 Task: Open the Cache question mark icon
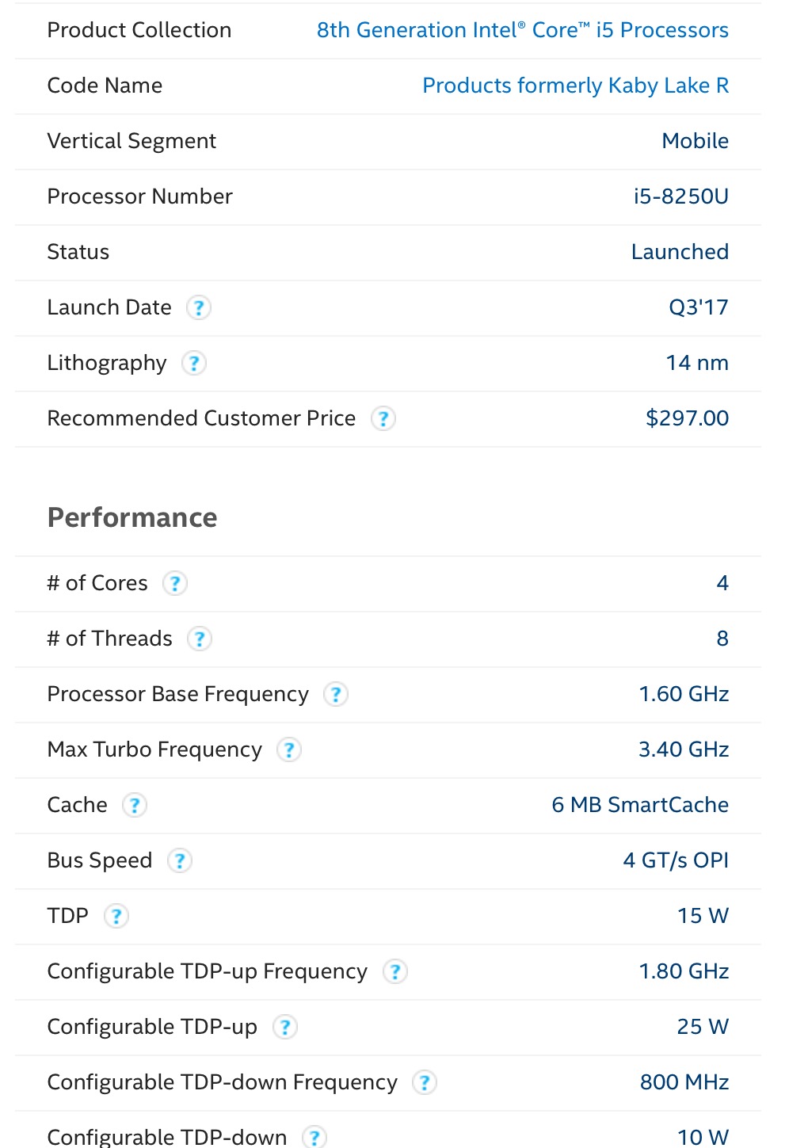coord(135,805)
